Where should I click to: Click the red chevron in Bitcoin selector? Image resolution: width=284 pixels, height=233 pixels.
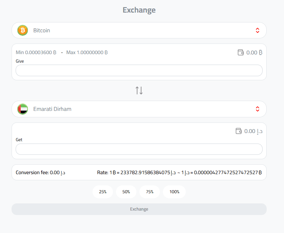(257, 30)
